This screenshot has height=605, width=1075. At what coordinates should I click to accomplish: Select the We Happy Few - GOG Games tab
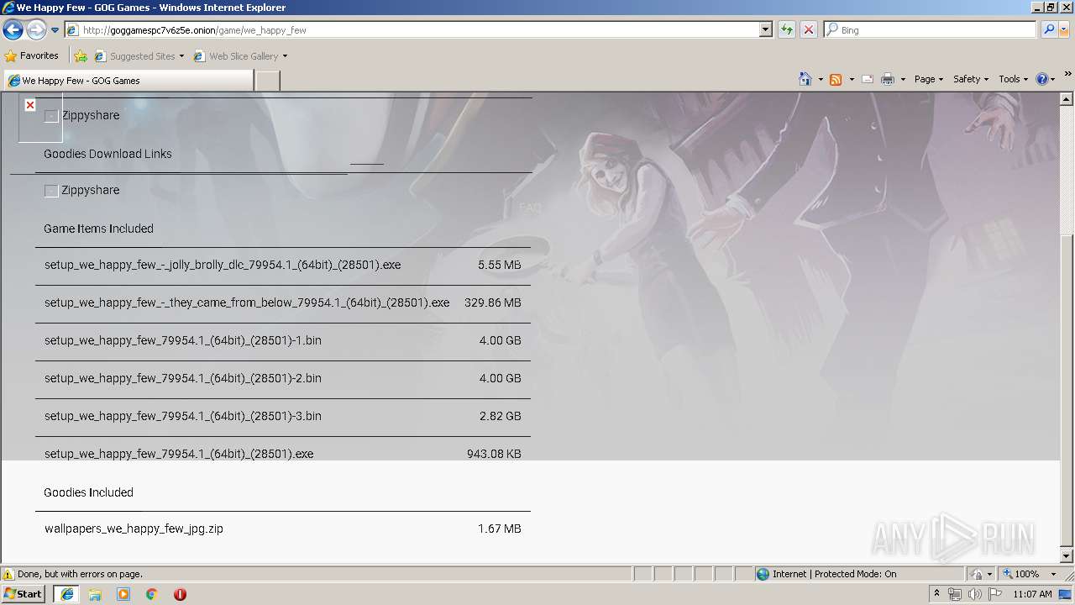coord(128,81)
